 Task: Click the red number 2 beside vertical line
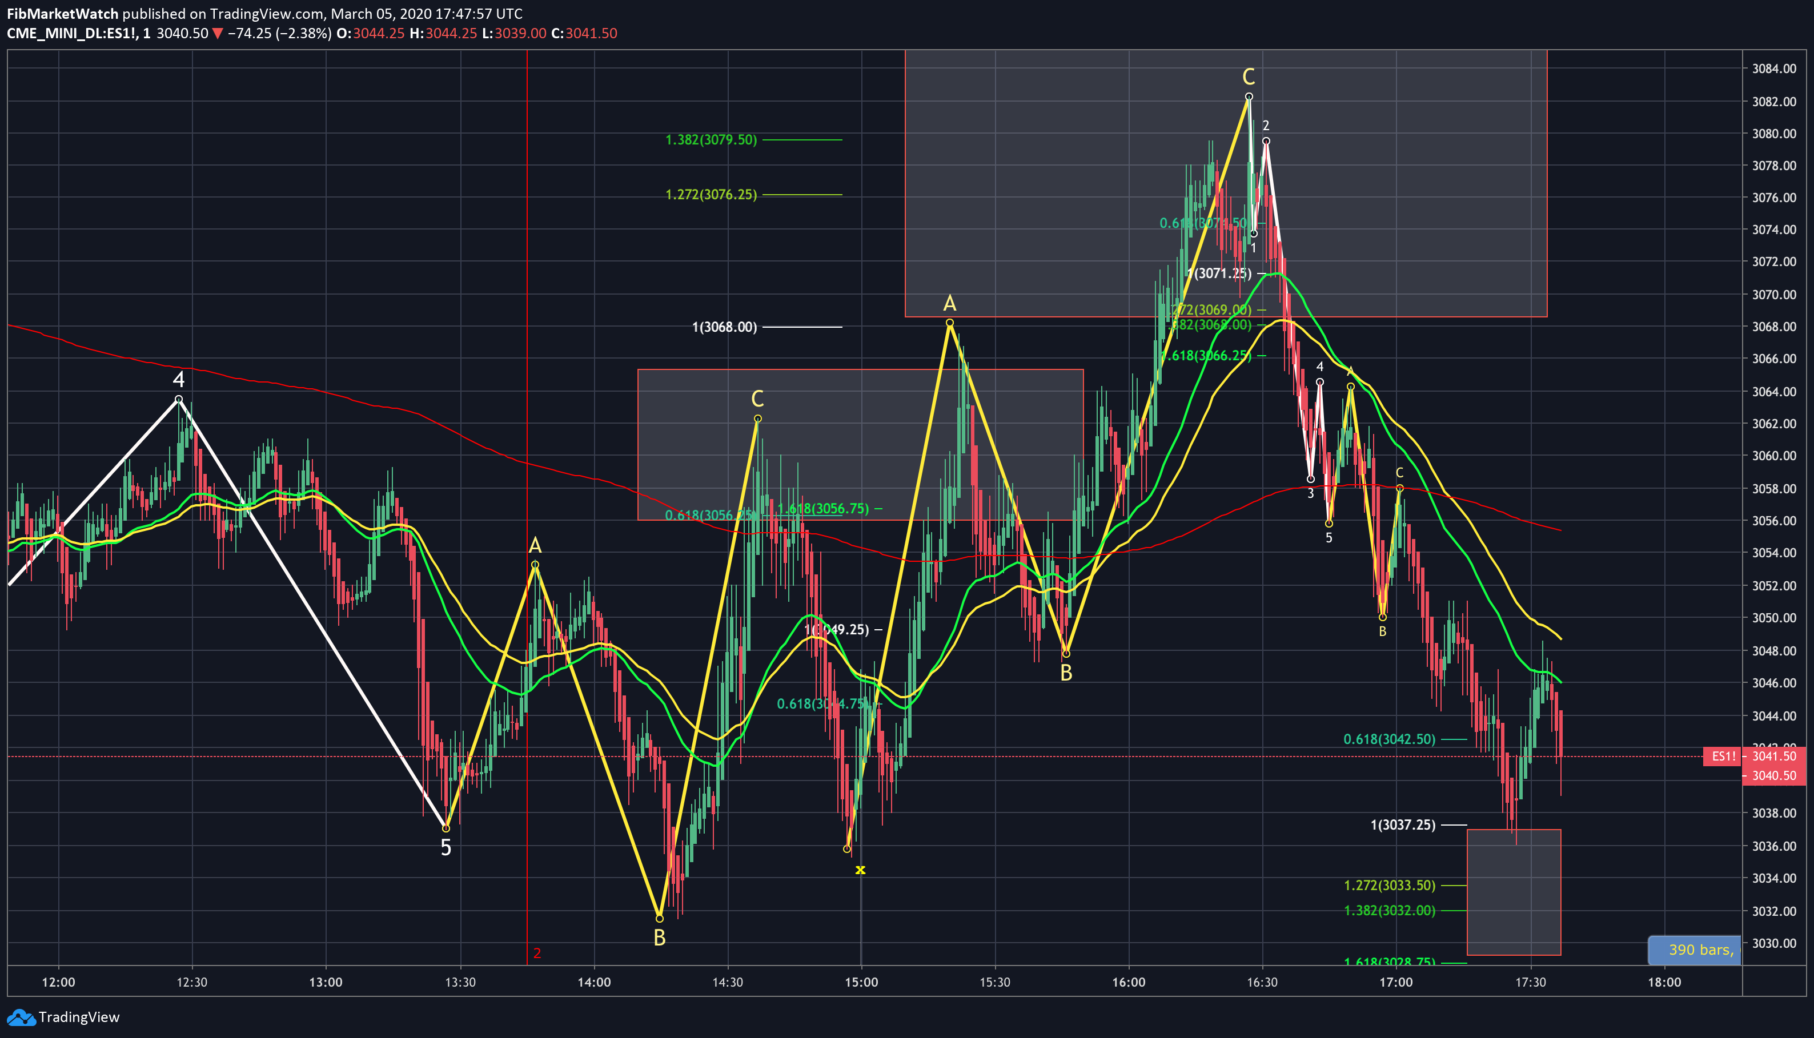pyautogui.click(x=537, y=953)
